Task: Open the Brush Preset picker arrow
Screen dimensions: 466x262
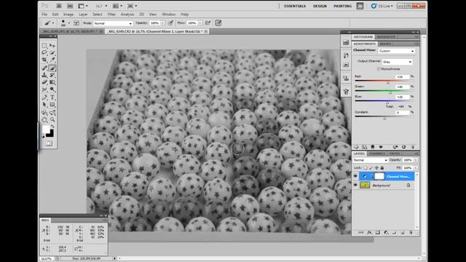Action: pos(69,23)
